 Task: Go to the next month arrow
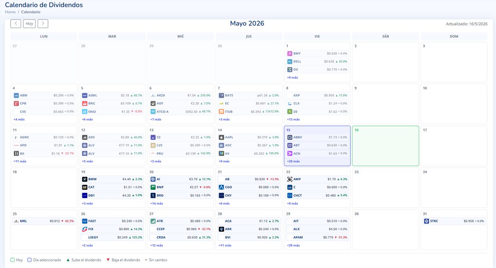(x=43, y=24)
